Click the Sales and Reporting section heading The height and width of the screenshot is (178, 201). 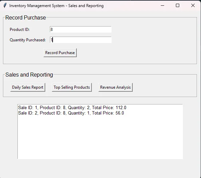[x=29, y=75]
